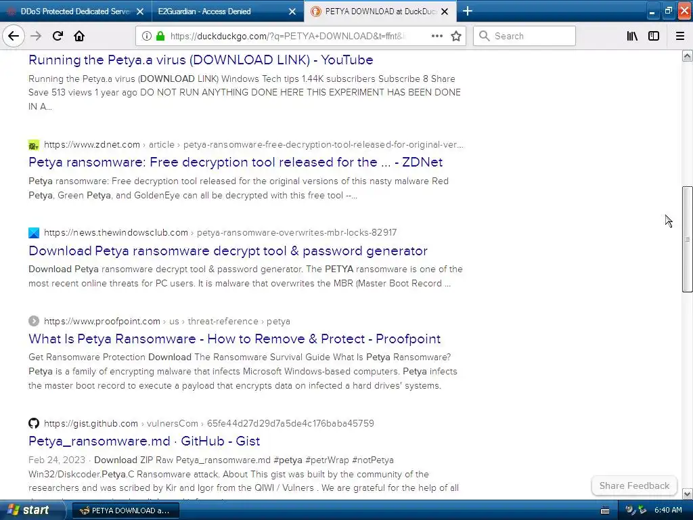Select the PETYA DOWNLOAD at DuckDuckGo tab
The width and height of the screenshot is (693, 520).
(380, 12)
